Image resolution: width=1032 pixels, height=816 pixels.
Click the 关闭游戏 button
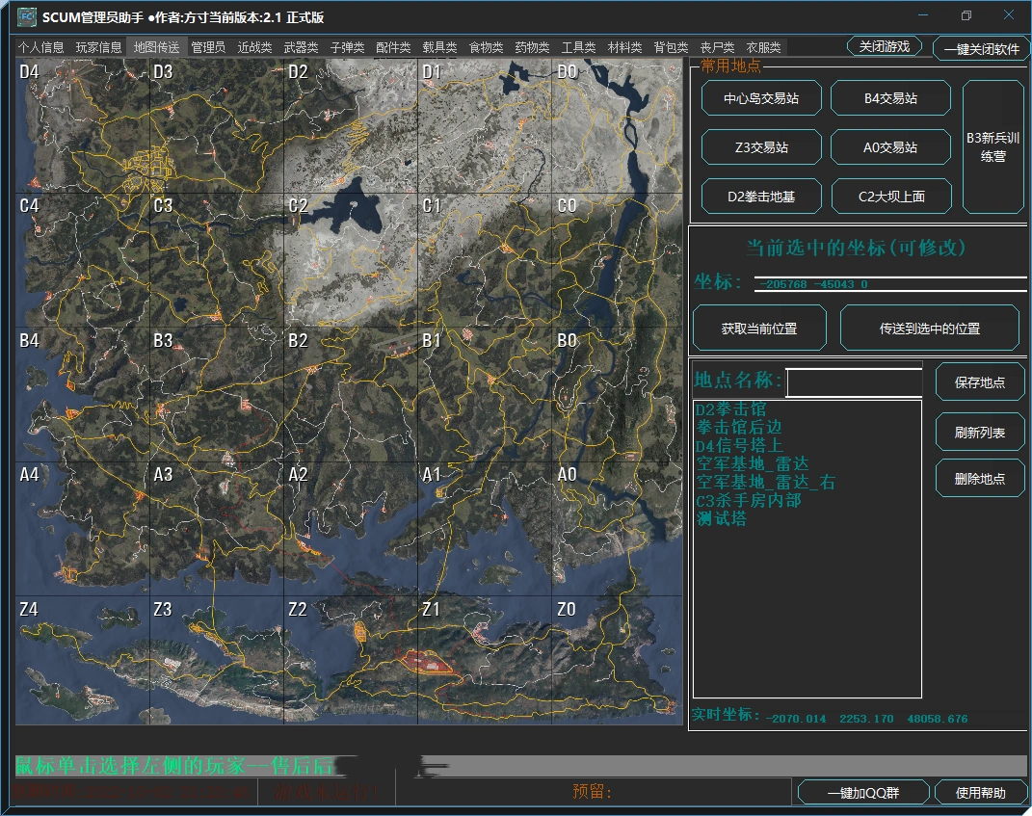pyautogui.click(x=884, y=46)
